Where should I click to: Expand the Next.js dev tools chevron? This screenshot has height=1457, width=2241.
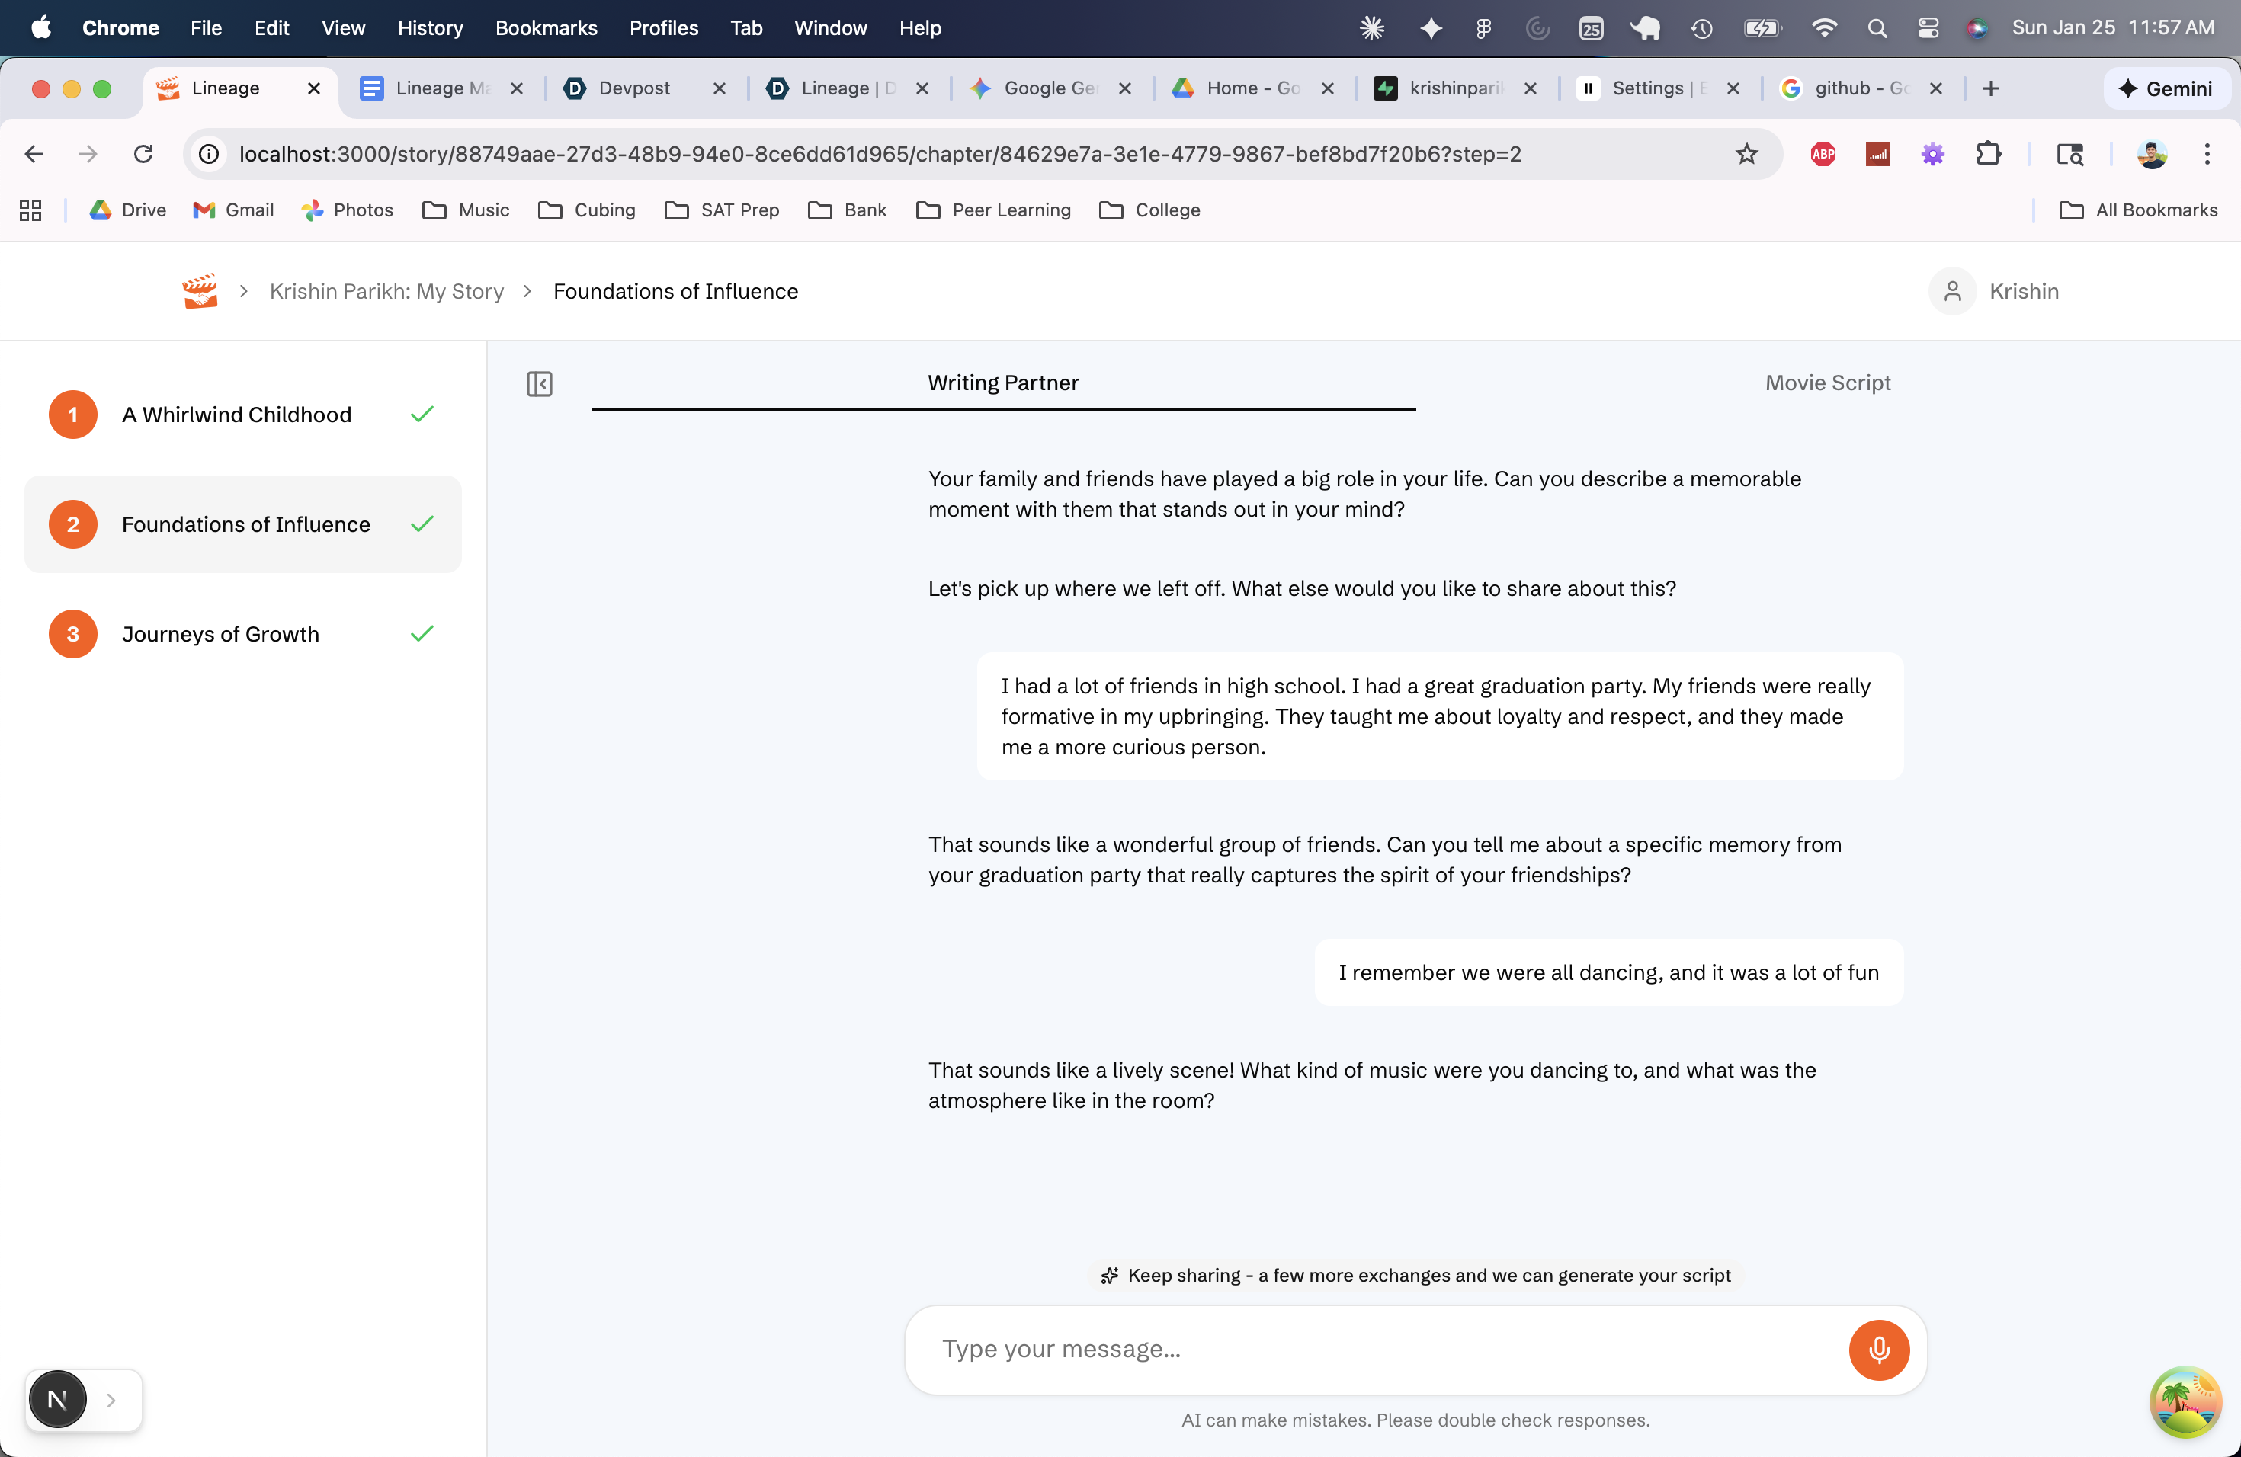click(x=111, y=1400)
